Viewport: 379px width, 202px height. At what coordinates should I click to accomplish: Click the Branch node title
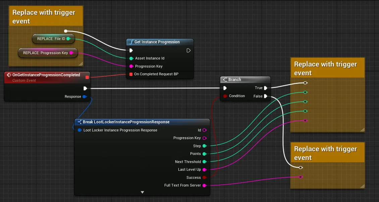pos(234,79)
